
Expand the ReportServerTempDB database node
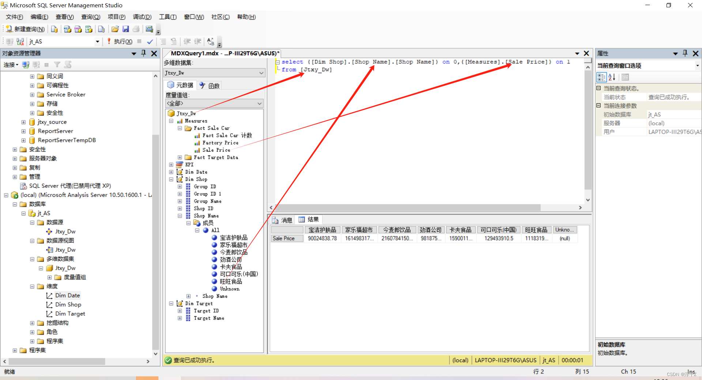pos(23,140)
